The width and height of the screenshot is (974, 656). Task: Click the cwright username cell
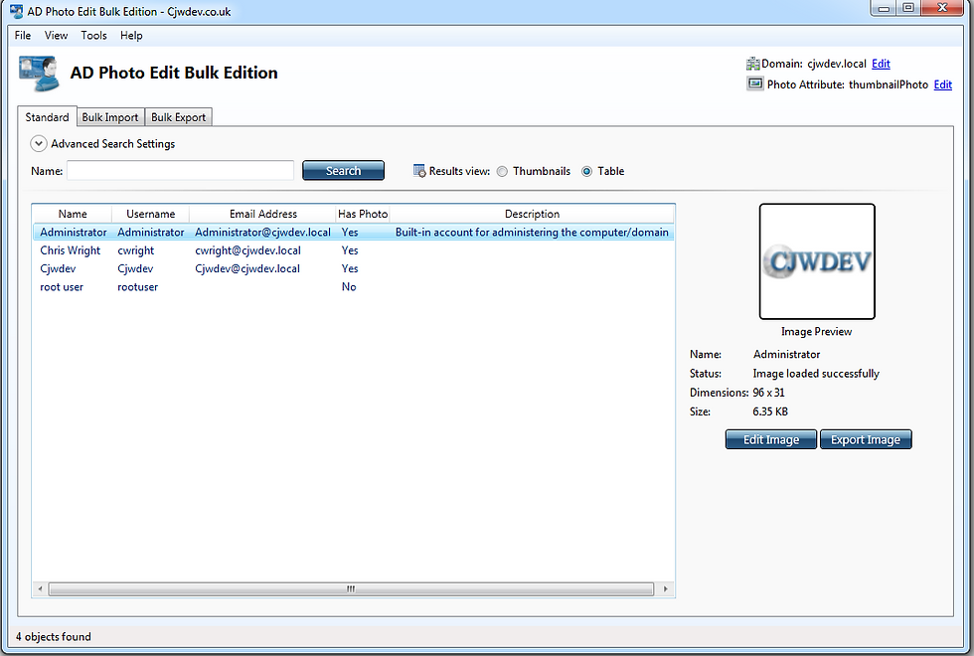tap(135, 250)
